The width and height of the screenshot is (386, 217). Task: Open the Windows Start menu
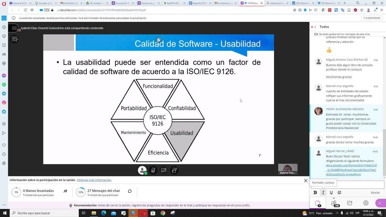click(x=4, y=213)
